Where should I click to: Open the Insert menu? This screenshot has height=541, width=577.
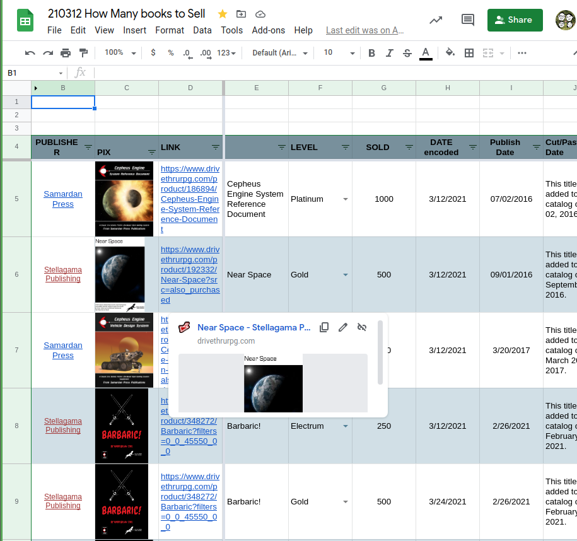135,30
